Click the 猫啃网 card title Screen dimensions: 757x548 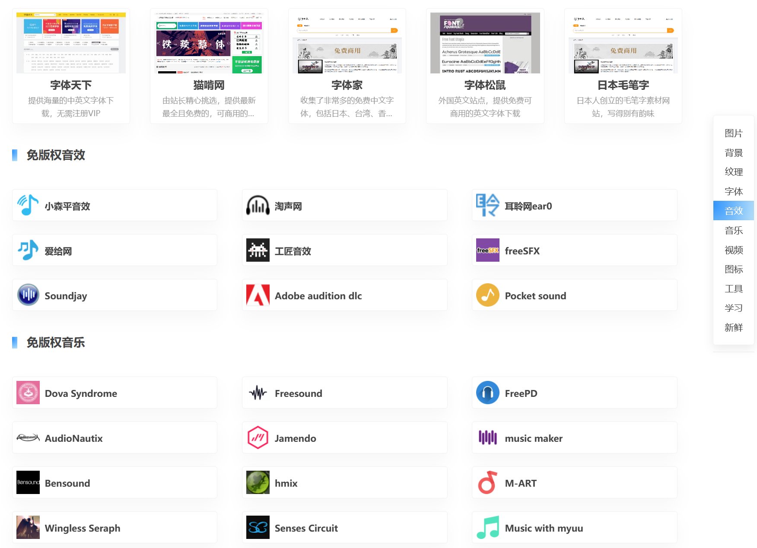pyautogui.click(x=209, y=85)
